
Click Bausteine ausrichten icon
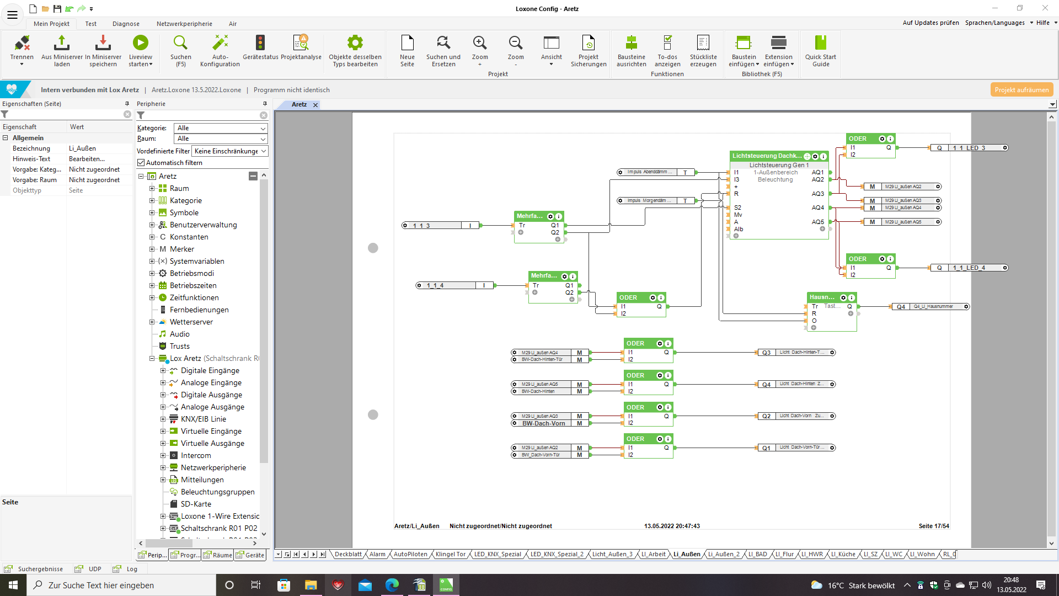pos(631,44)
